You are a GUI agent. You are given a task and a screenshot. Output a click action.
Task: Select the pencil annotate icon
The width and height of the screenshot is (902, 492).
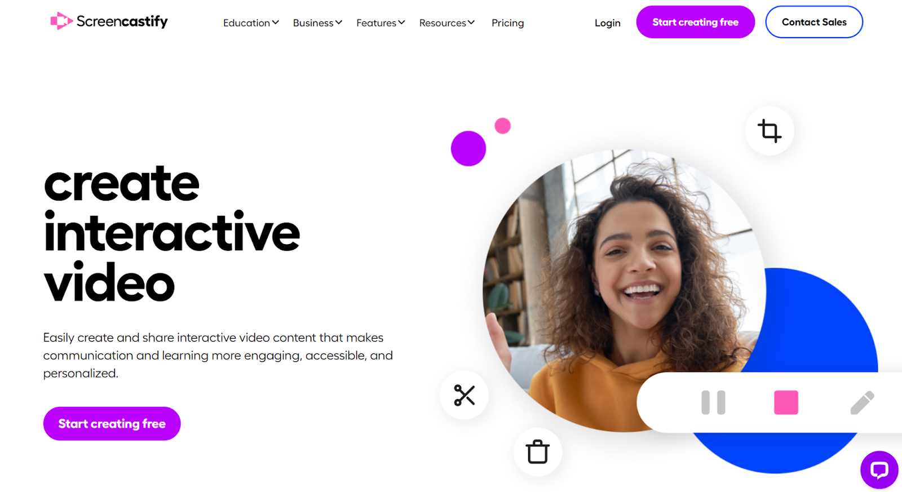click(862, 402)
